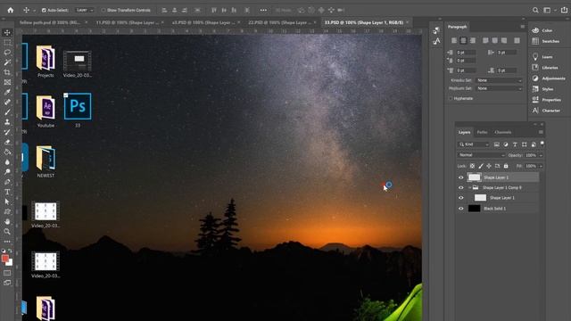Click the red foreground color swatch
The image size is (571, 321).
click(x=4, y=258)
